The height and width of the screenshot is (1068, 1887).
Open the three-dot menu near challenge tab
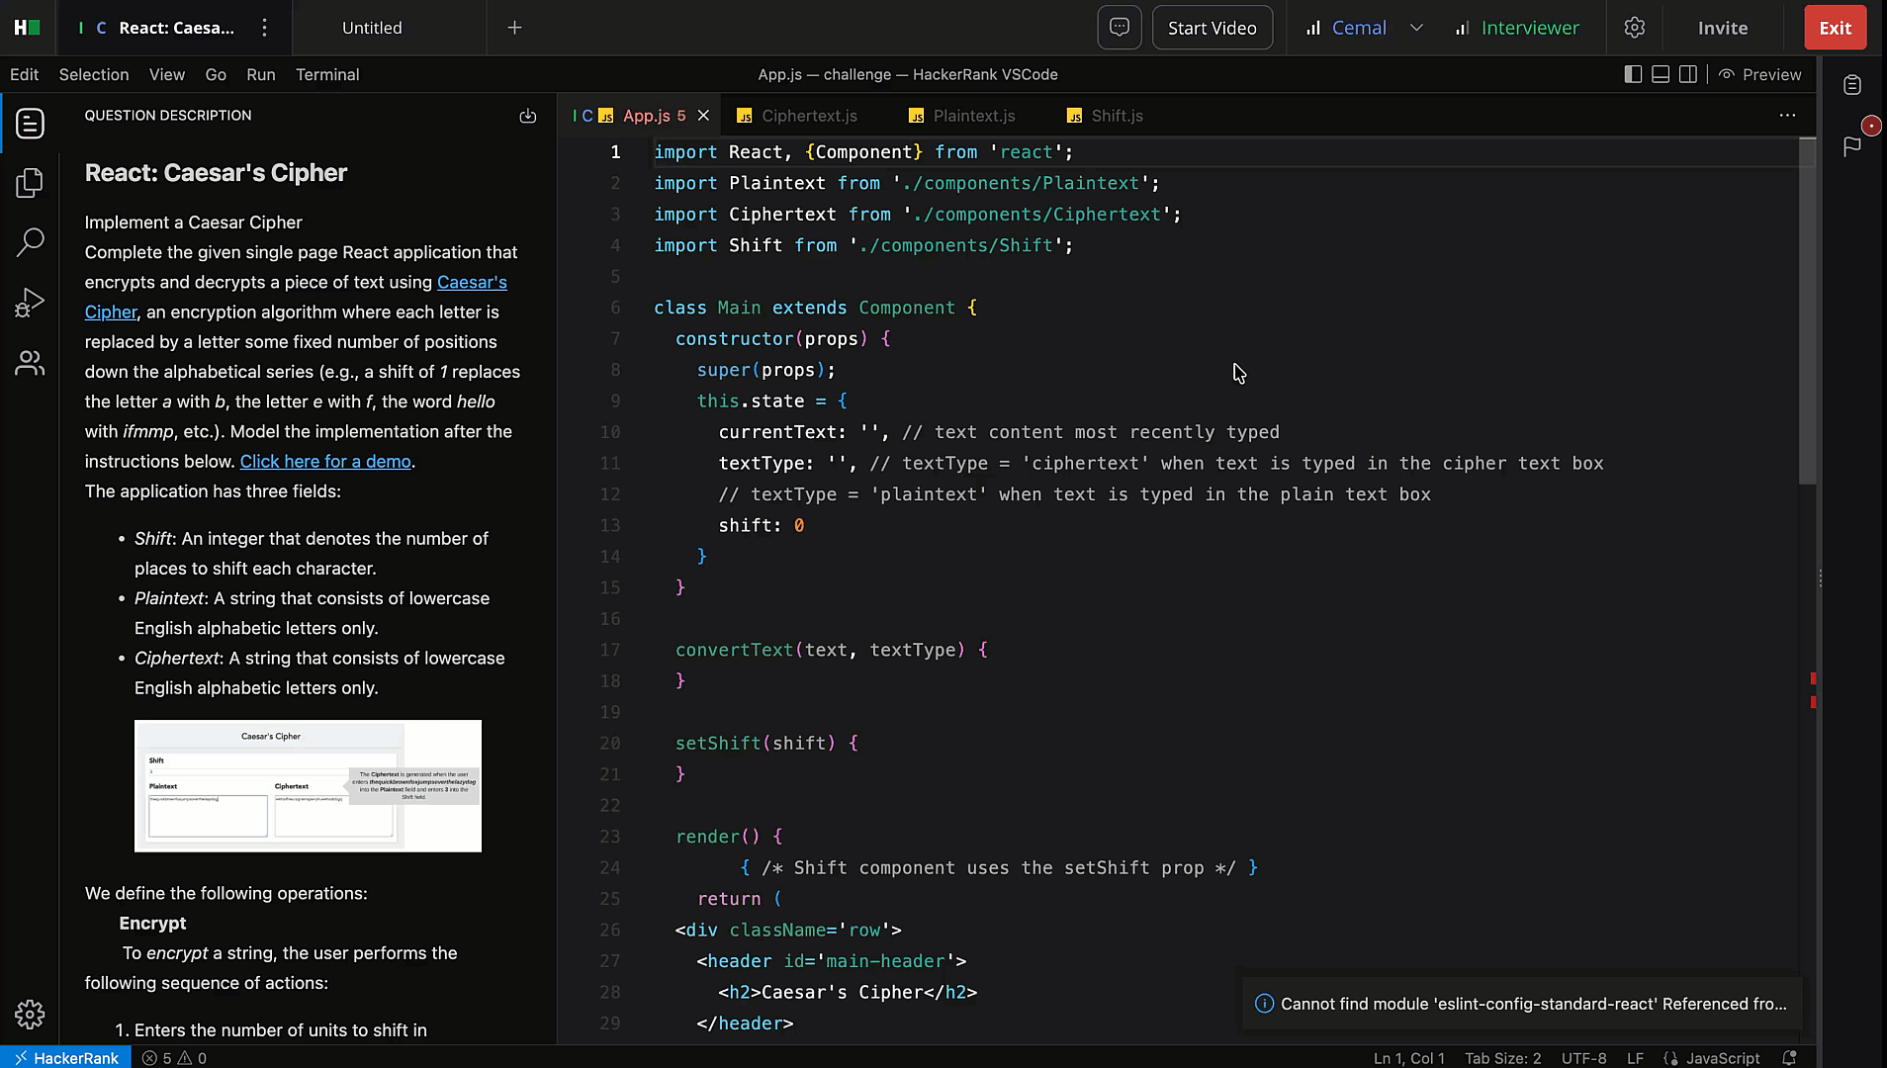[263, 27]
